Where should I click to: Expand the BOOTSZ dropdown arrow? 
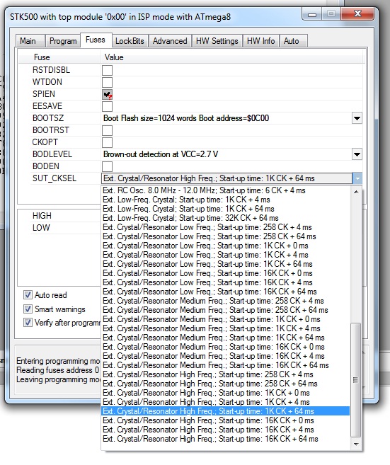(x=357, y=118)
